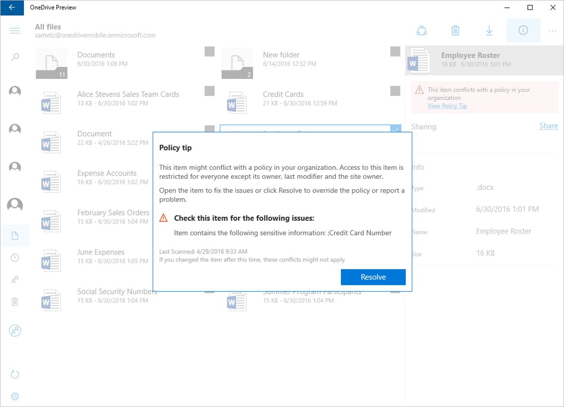The width and height of the screenshot is (564, 407).
Task: Click the Last Scanned timestamp text
Action: (203, 252)
